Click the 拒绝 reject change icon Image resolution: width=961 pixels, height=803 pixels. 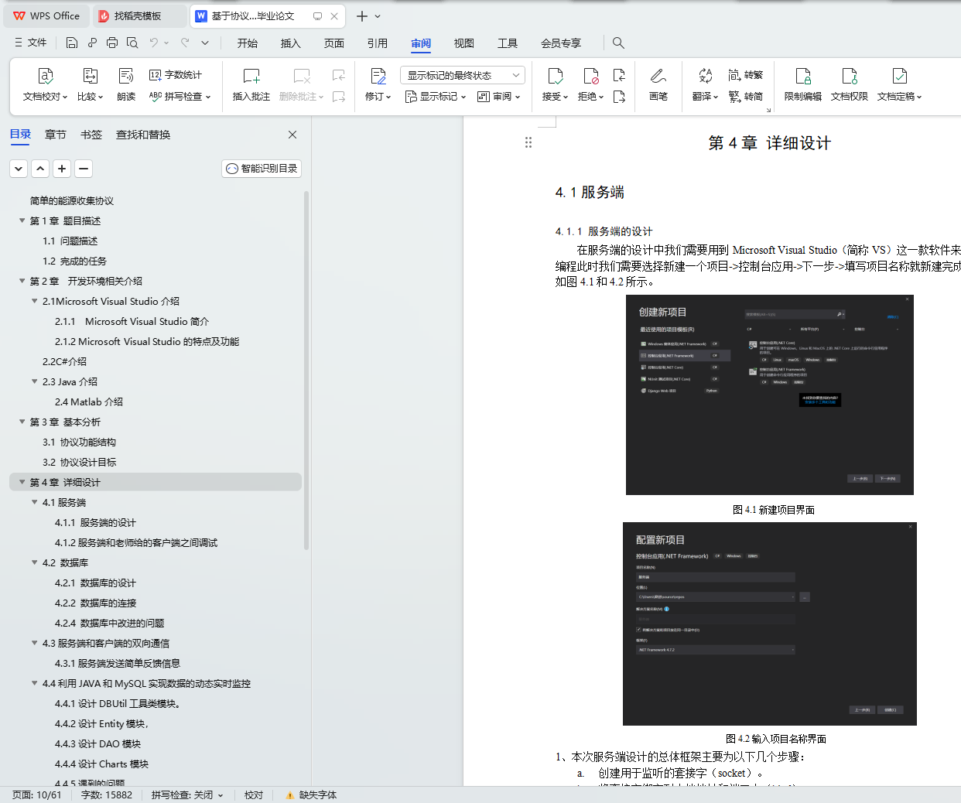pos(590,76)
